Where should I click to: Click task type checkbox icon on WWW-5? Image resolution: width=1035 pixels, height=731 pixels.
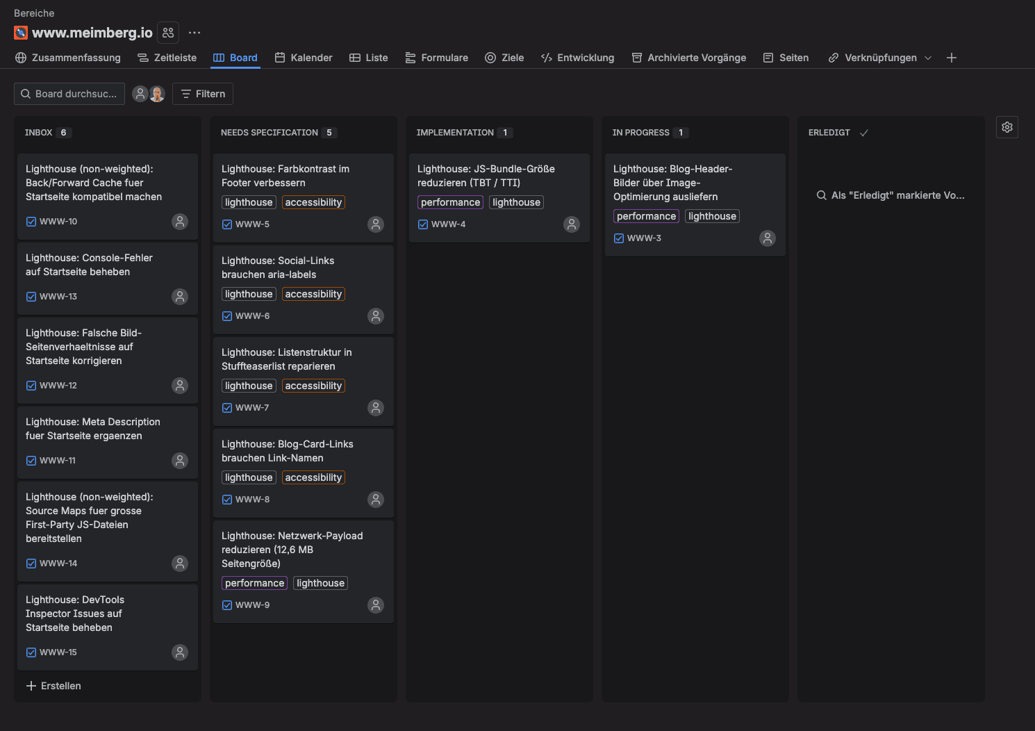227,224
